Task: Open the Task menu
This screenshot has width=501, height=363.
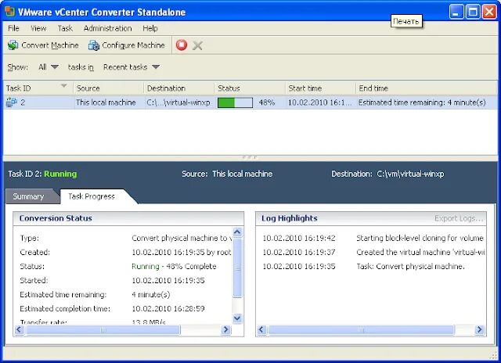Action: coord(65,28)
